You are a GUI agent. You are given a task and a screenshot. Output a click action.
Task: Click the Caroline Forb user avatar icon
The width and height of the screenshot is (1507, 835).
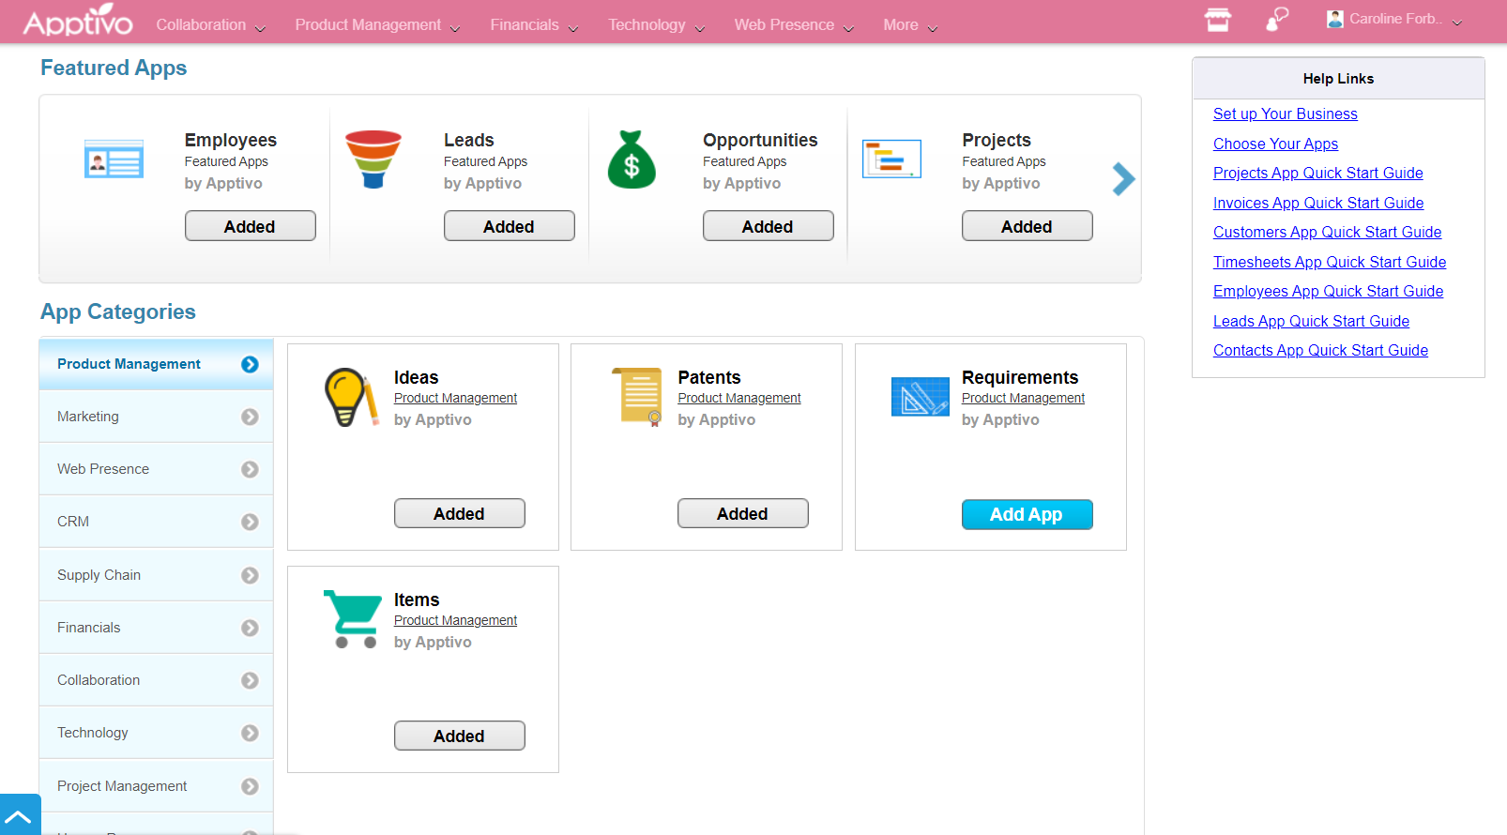click(x=1334, y=19)
